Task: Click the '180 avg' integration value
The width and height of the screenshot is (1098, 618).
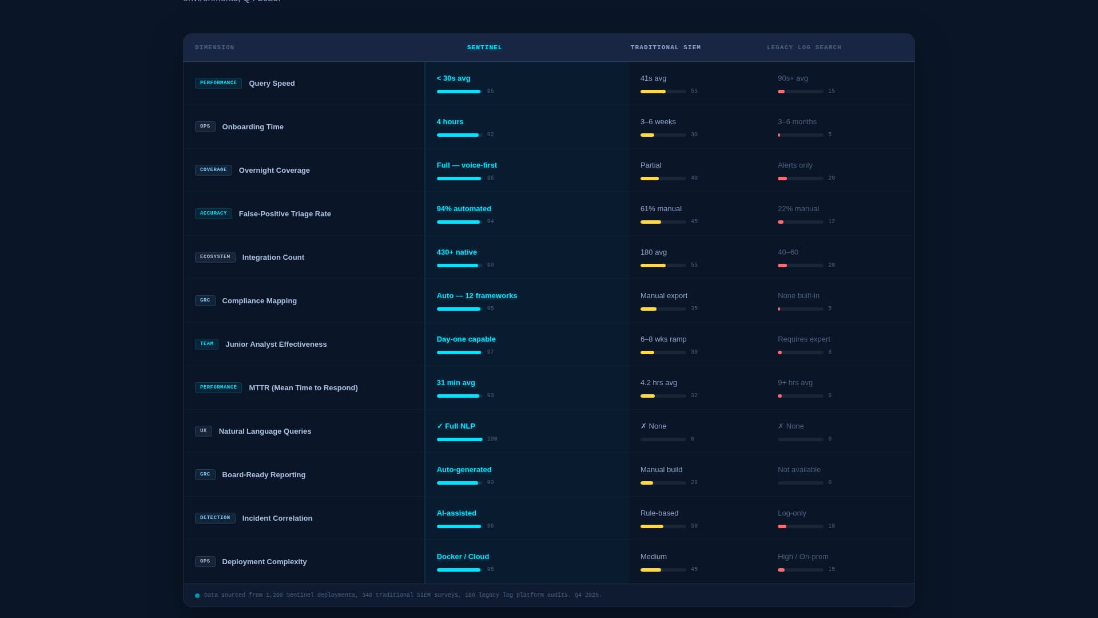Action: click(x=654, y=252)
